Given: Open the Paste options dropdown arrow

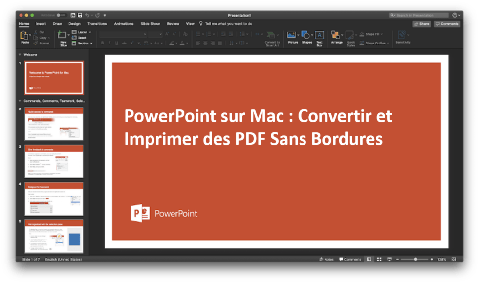Looking at the screenshot, I should pyautogui.click(x=30, y=35).
